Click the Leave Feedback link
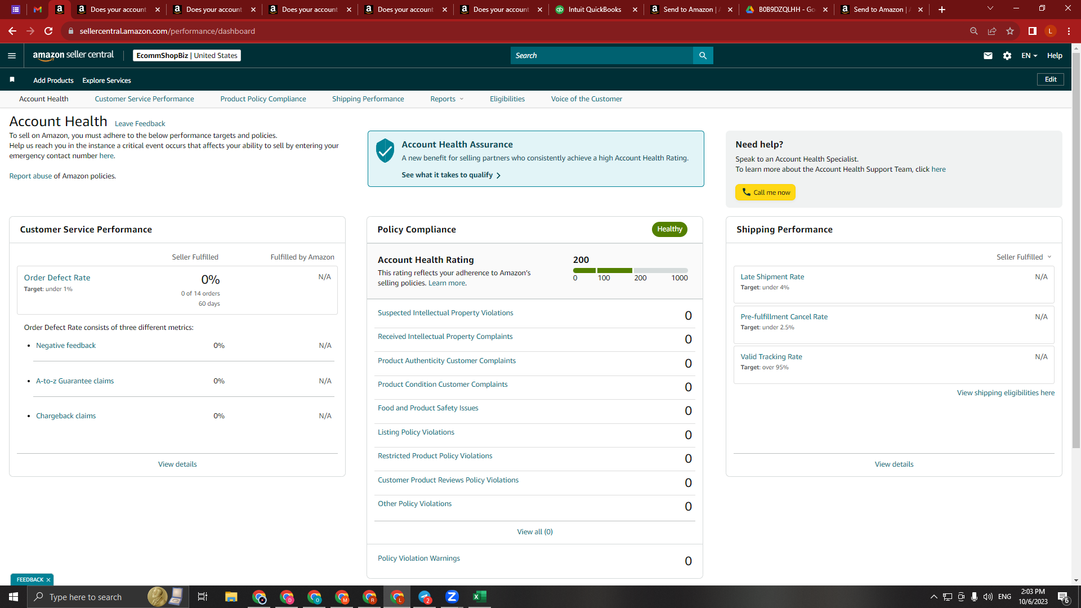Image resolution: width=1081 pixels, height=608 pixels. click(140, 124)
